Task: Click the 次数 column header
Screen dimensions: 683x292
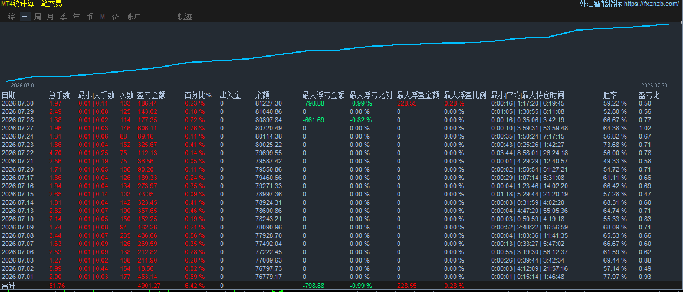Action: click(x=126, y=95)
